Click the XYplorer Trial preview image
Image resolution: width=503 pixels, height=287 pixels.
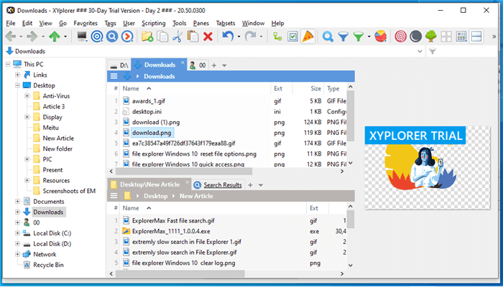click(x=428, y=167)
